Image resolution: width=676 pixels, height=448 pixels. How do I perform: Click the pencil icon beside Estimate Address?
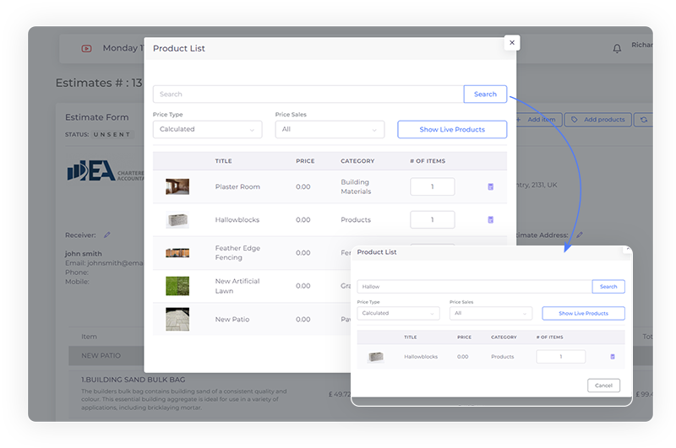(x=580, y=235)
